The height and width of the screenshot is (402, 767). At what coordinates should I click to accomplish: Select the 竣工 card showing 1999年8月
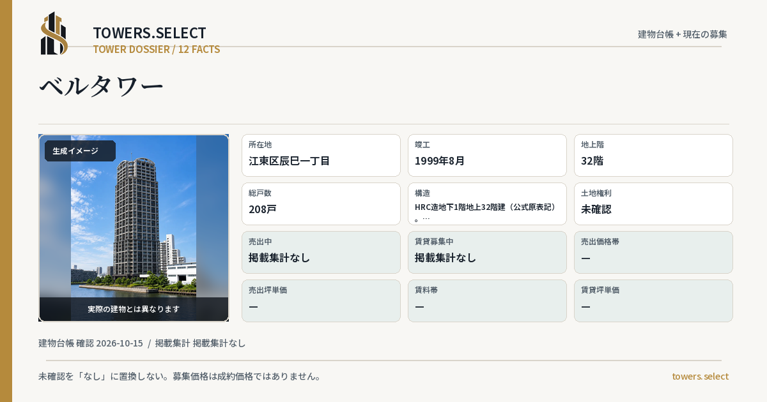click(487, 155)
